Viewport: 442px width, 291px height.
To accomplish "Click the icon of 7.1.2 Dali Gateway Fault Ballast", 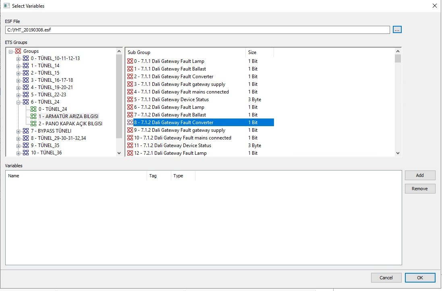I will coord(130,115).
